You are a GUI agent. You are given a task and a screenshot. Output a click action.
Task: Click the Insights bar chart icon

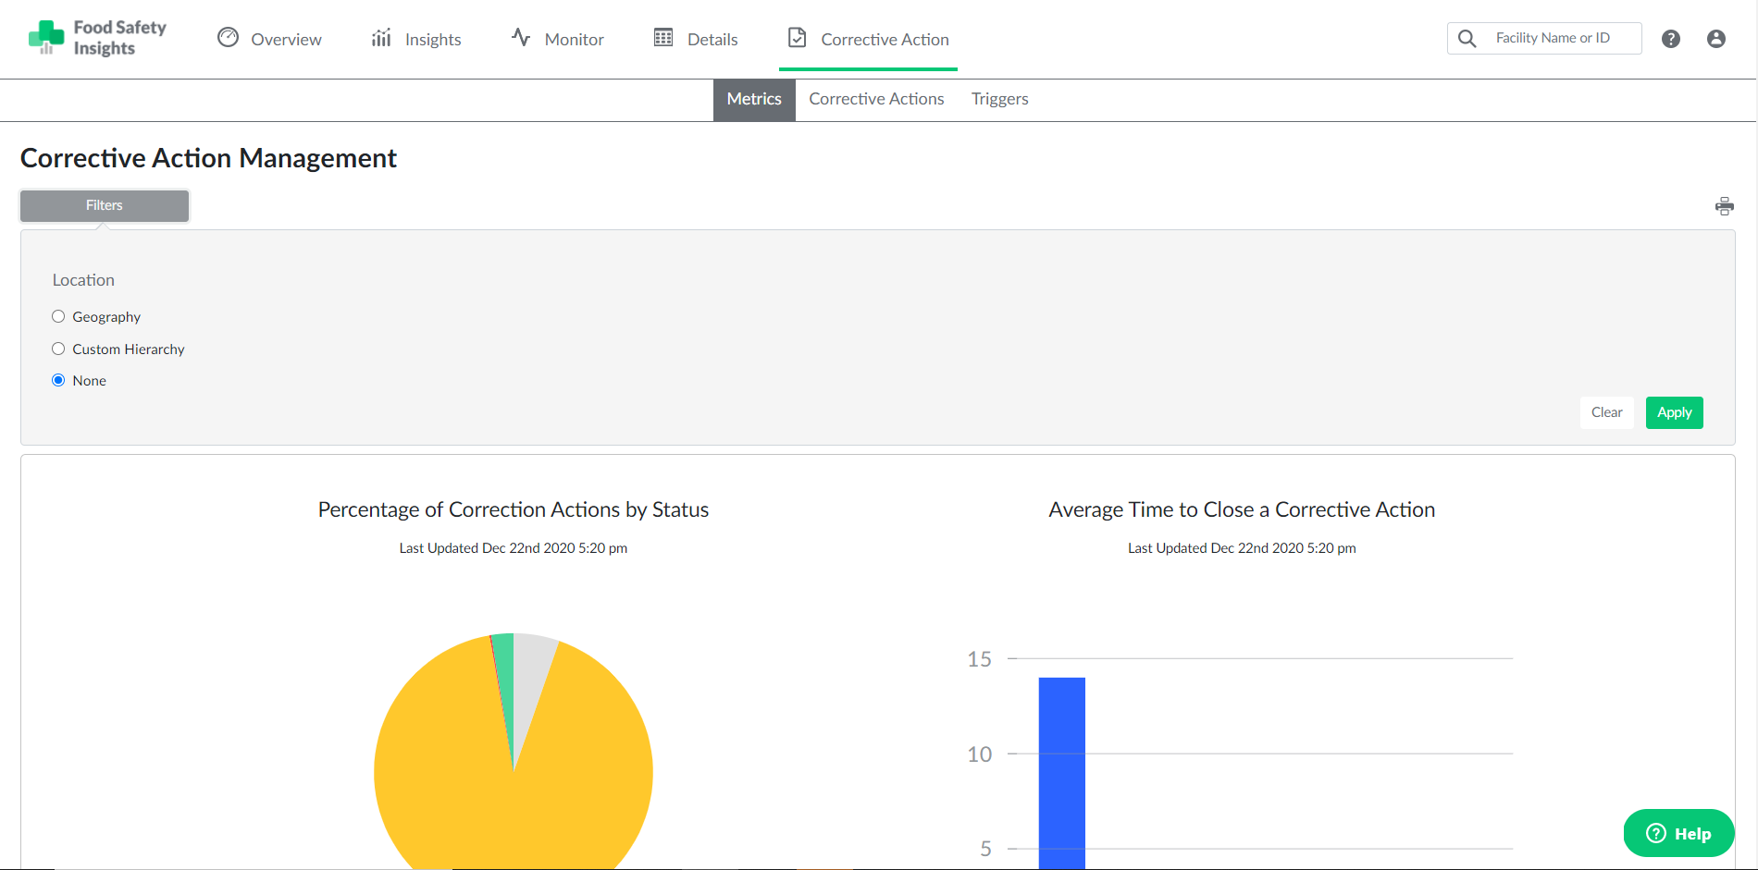coord(380,38)
